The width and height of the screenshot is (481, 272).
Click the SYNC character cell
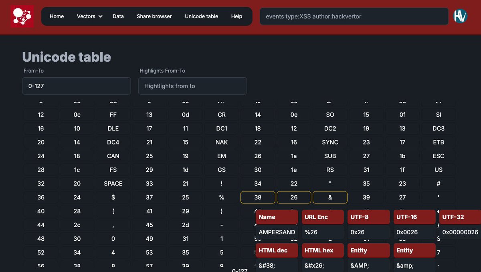click(330, 142)
